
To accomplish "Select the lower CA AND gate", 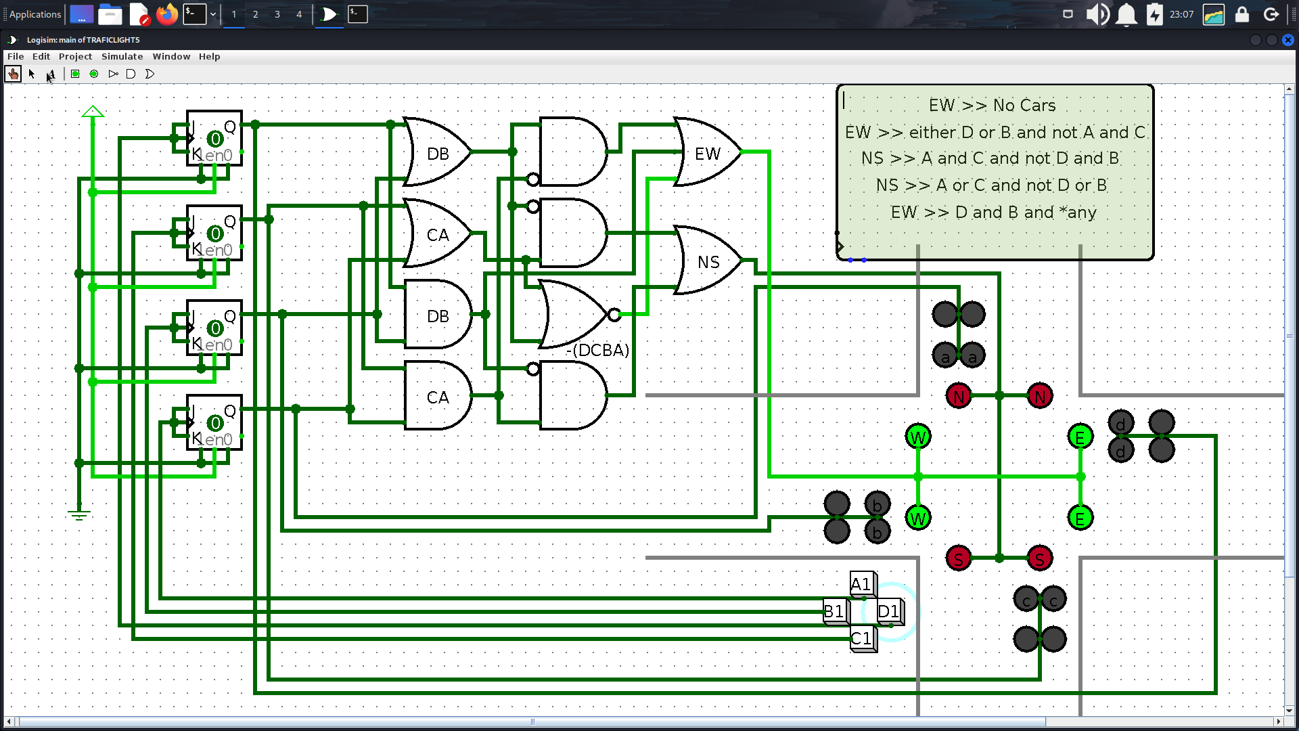I will coord(438,396).
